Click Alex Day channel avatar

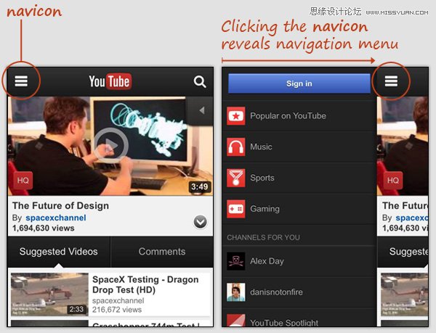[236, 261]
